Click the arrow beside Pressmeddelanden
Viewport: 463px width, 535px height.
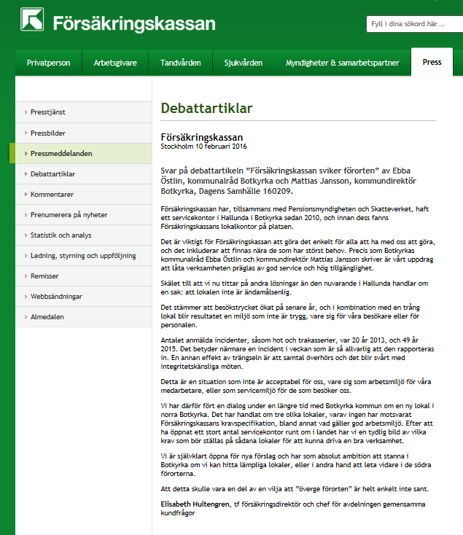point(26,154)
